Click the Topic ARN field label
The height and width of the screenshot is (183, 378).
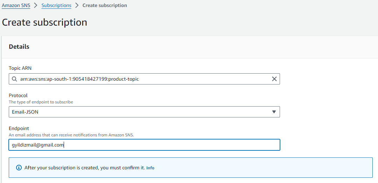pyautogui.click(x=20, y=68)
